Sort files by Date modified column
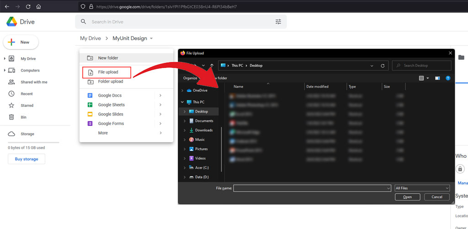 pos(317,87)
